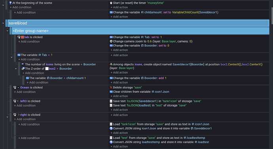Click the timer icon in the moneytime action
Screen dimensions: 273x149
111,3
